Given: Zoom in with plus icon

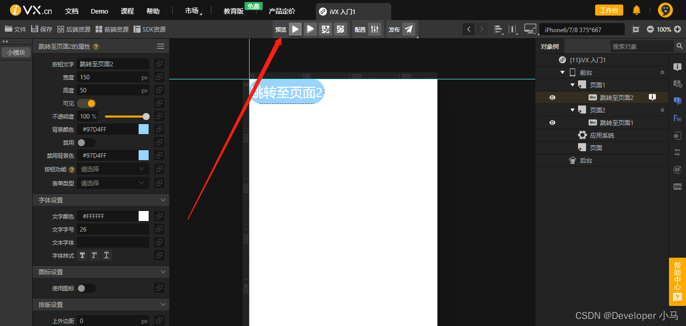Looking at the screenshot, I should pyautogui.click(x=677, y=30).
